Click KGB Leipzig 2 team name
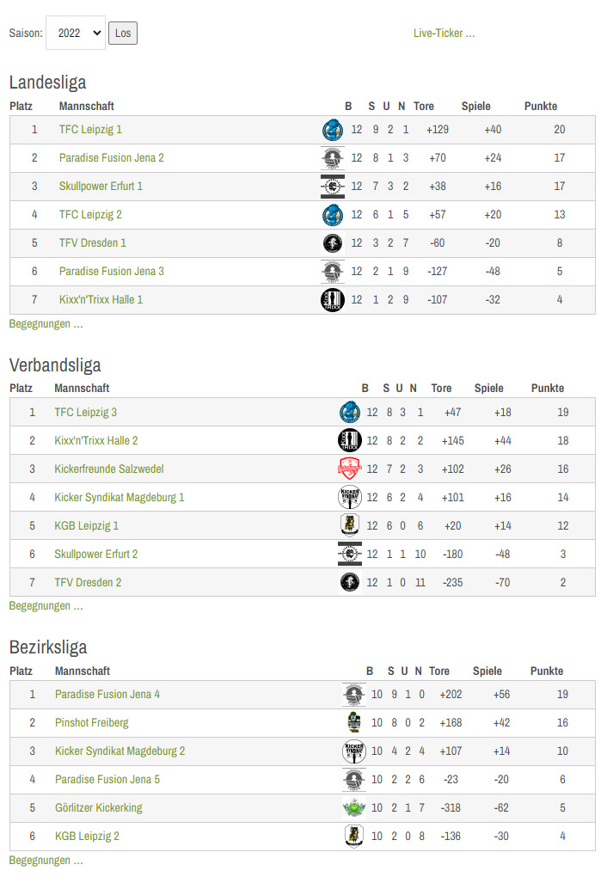Viewport: 607px width, 883px height. point(87,837)
